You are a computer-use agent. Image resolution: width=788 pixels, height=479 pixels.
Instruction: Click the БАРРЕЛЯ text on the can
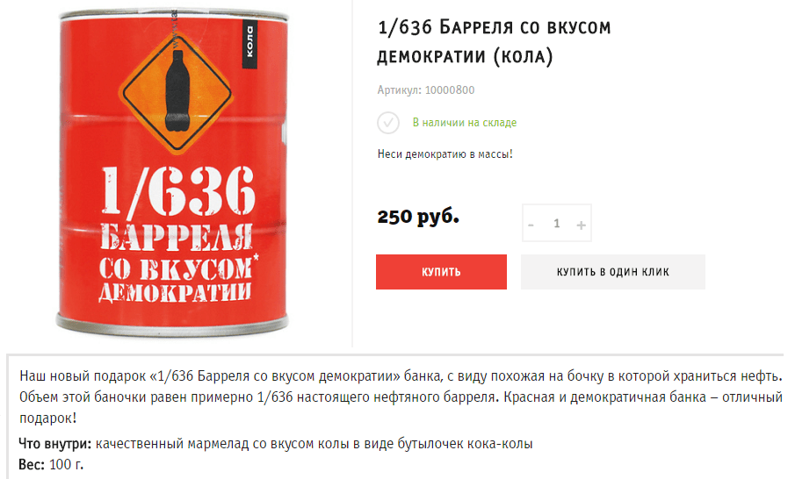click(x=177, y=237)
